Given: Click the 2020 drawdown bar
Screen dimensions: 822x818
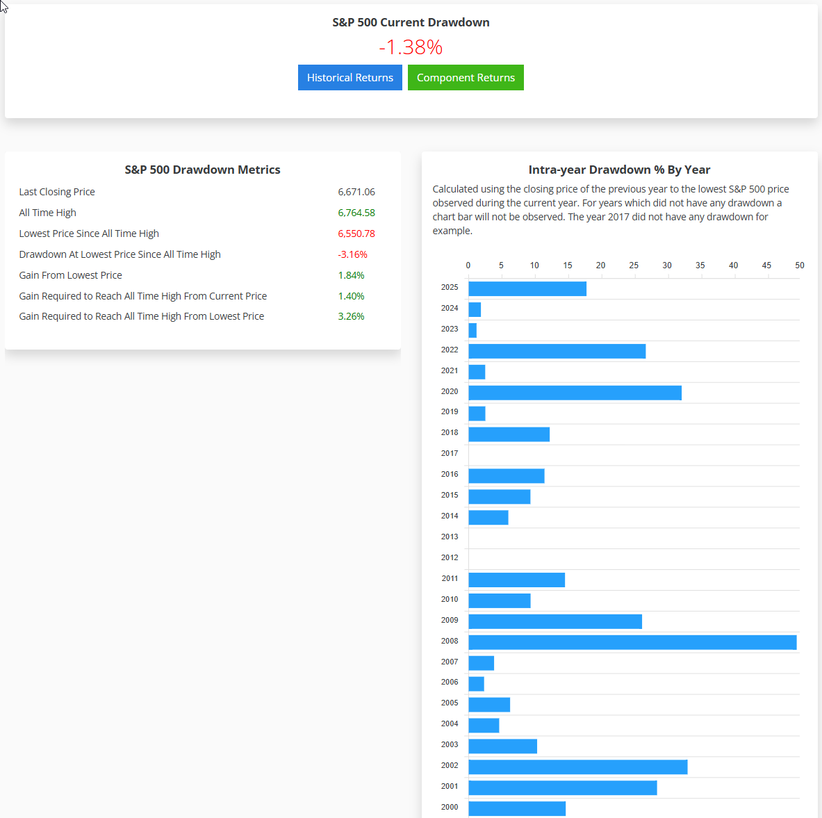Looking at the screenshot, I should click(x=575, y=393).
